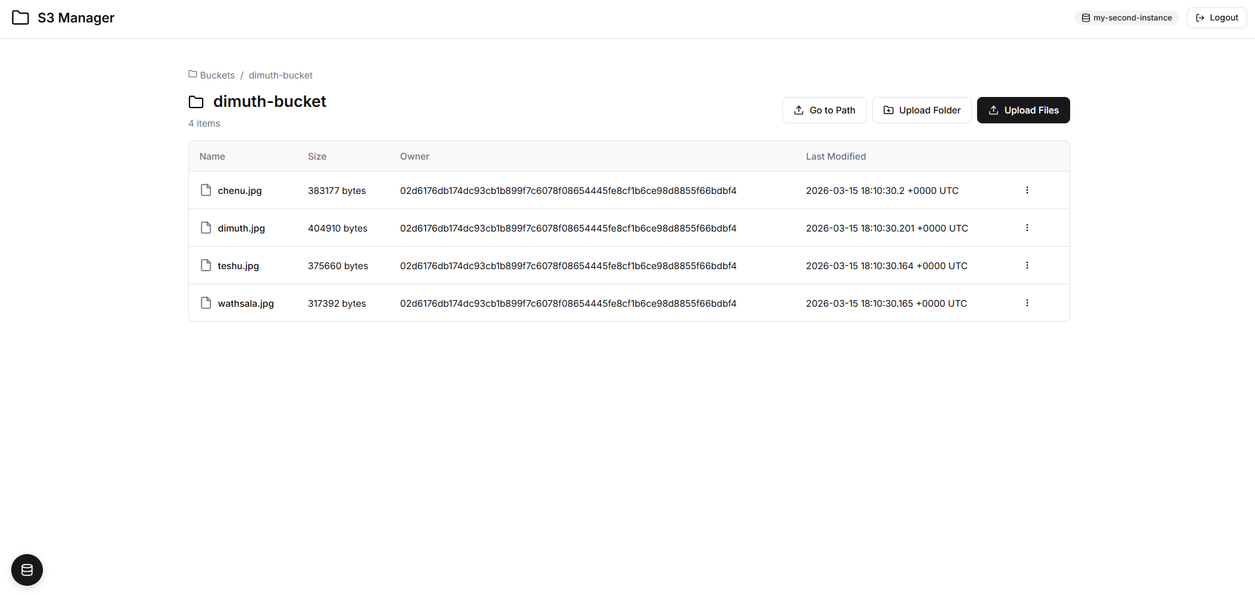Viewport: 1255px width, 595px height.
Task: Click the Name column header
Action: click(212, 156)
